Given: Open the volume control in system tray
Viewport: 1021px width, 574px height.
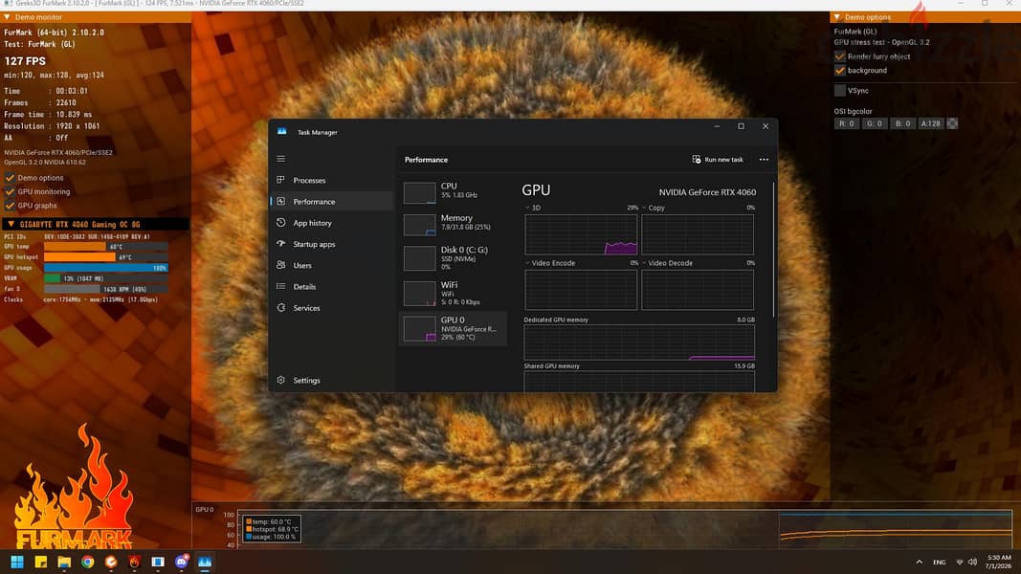Looking at the screenshot, I should pos(973,563).
